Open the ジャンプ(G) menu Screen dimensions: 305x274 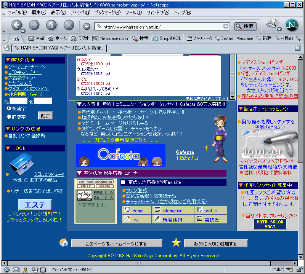(80, 13)
